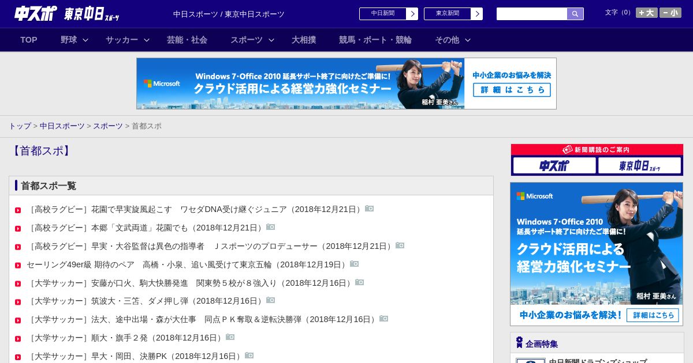Go to スポーツ in the breadcrumb
This screenshot has width=693, height=363.
tap(108, 126)
